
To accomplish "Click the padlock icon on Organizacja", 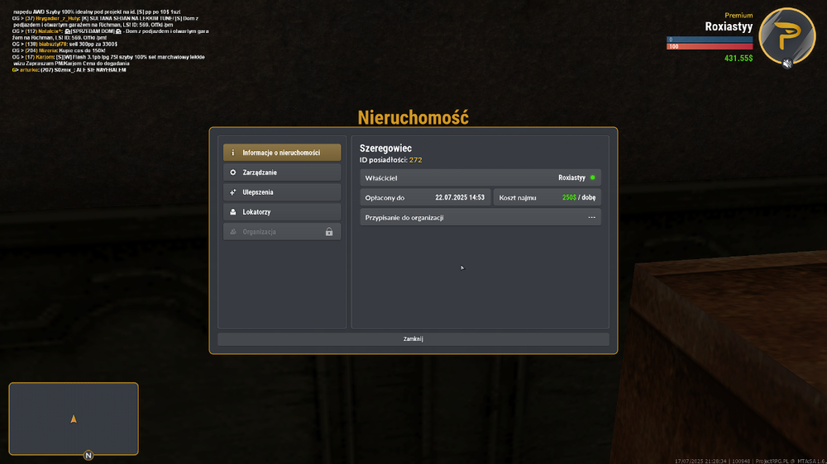I will 329,232.
